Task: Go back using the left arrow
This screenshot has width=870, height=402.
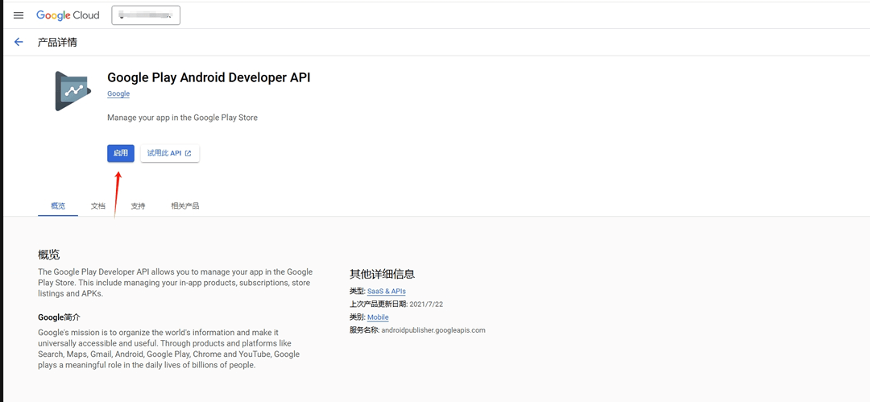Action: 19,42
